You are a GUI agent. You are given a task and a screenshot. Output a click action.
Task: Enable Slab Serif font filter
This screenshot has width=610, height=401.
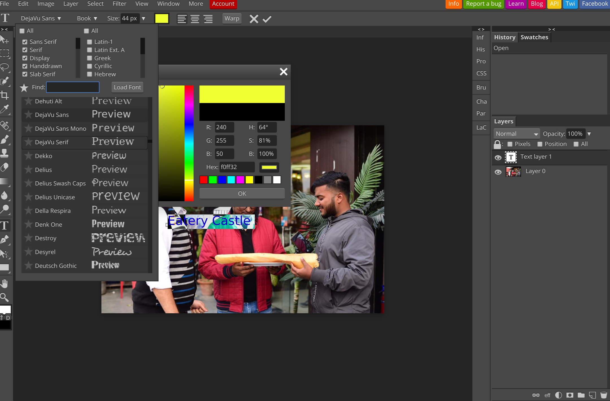pyautogui.click(x=24, y=74)
